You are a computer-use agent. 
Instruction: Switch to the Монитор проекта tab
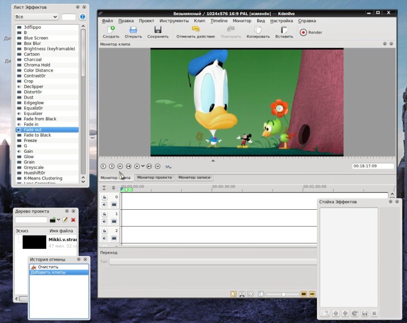[155, 178]
